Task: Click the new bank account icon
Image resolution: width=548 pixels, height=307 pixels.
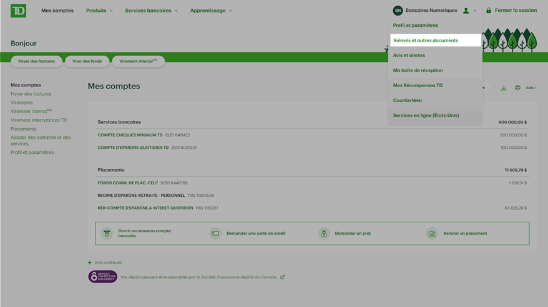Action: pos(107,234)
